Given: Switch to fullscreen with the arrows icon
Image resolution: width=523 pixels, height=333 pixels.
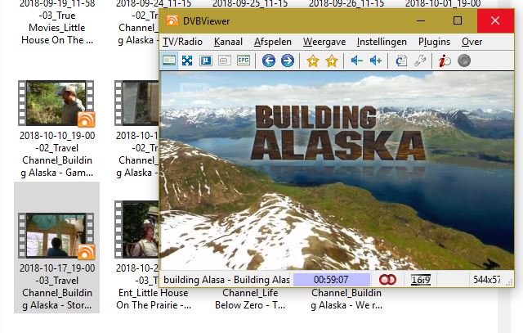Looking at the screenshot, I should click(187, 61).
